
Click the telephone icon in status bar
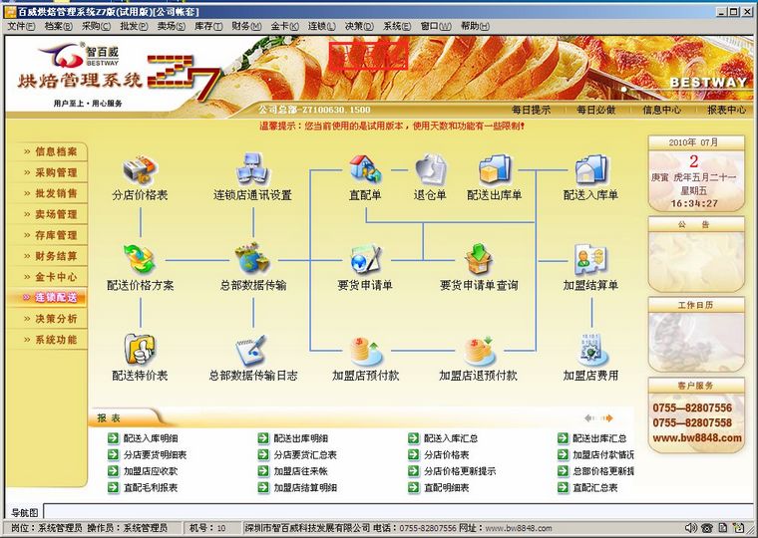tap(707, 528)
